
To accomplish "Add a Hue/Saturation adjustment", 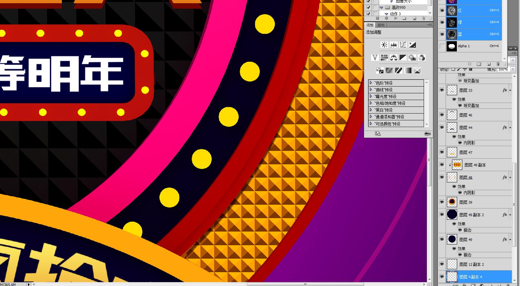I will [384, 58].
